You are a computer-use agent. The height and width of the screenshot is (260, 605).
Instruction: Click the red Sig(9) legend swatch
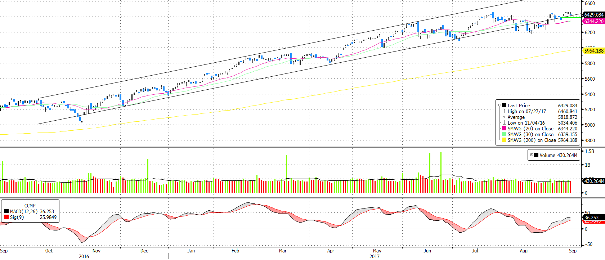(6, 217)
